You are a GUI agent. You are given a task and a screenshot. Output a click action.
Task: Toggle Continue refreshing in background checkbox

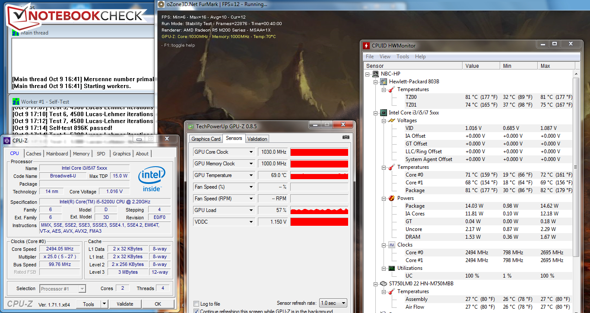coord(197,311)
